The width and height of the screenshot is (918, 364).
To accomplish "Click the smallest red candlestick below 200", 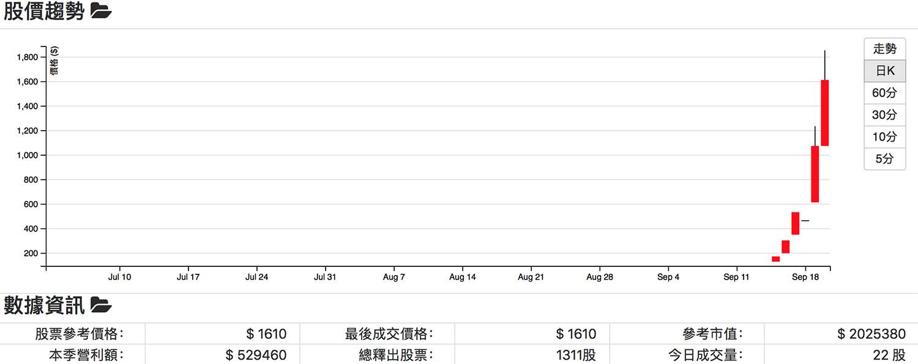I will point(775,259).
